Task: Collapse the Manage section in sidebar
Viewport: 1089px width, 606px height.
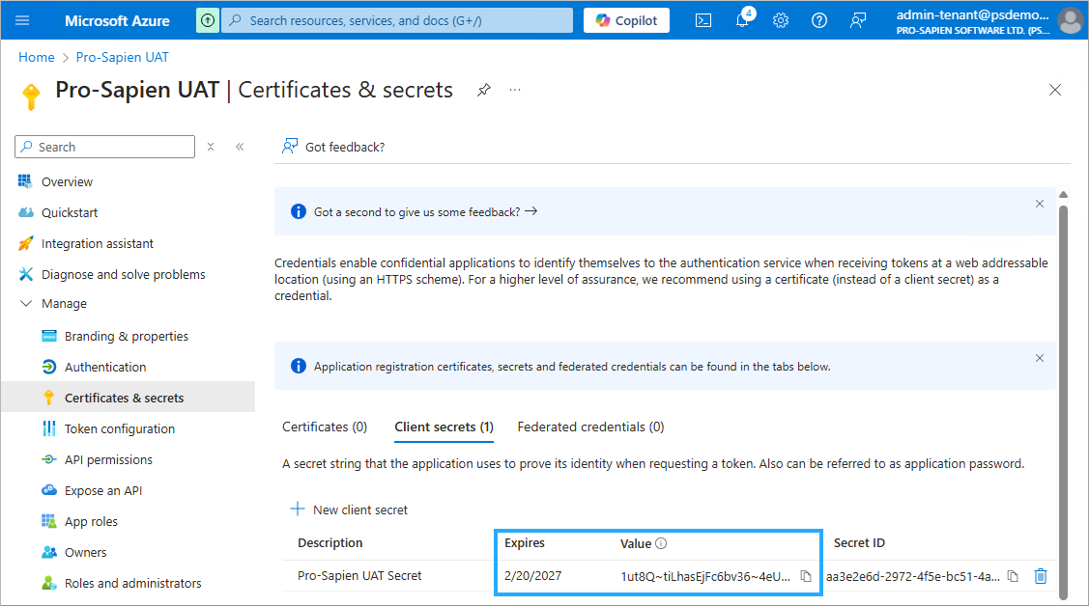Action: pyautogui.click(x=25, y=304)
